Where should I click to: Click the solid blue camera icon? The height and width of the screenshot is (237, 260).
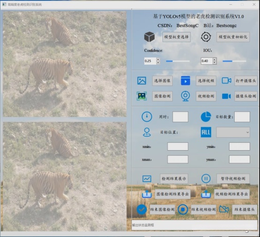click(x=226, y=96)
